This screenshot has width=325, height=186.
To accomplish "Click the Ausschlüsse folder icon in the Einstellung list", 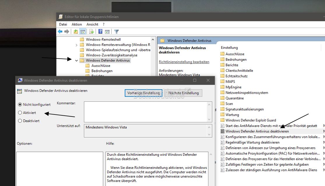I will point(222,54).
